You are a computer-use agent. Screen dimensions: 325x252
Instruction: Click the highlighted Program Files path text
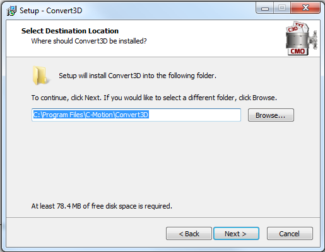click(x=91, y=115)
